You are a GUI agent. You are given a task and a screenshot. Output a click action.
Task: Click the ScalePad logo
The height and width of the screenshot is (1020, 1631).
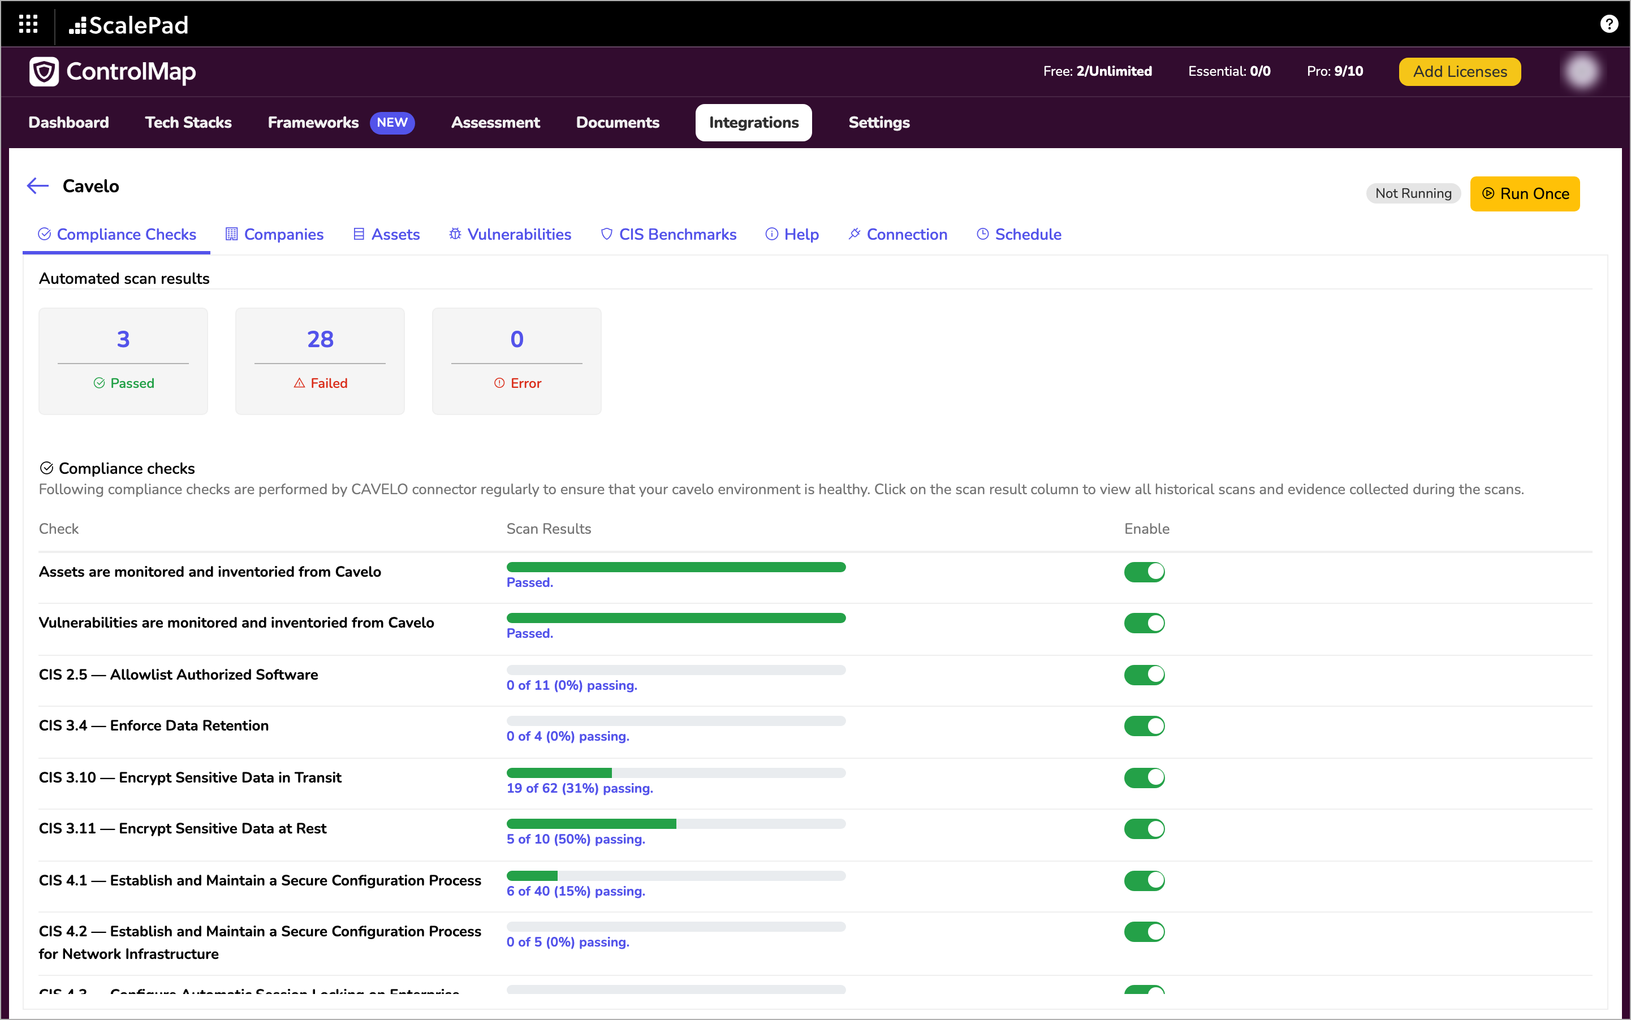tap(128, 25)
